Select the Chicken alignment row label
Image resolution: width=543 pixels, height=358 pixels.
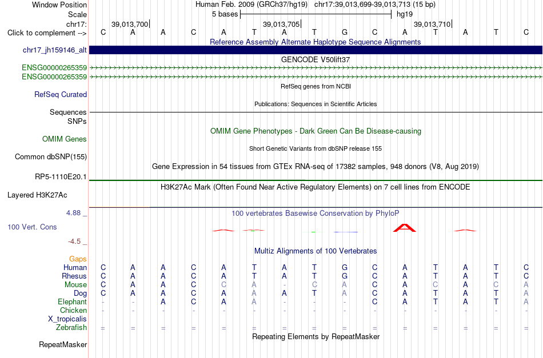point(73,310)
